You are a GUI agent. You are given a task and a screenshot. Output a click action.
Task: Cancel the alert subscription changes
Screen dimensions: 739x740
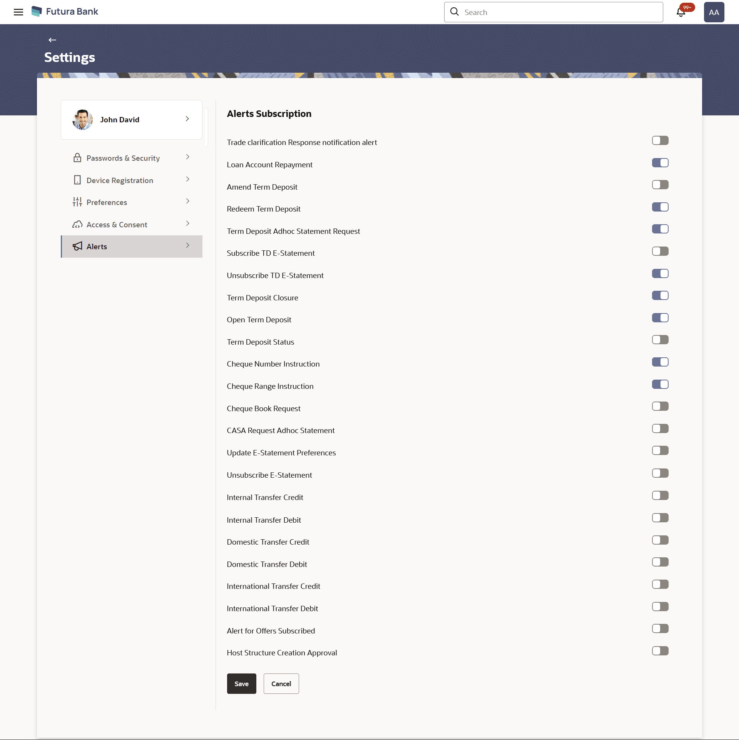pos(281,683)
